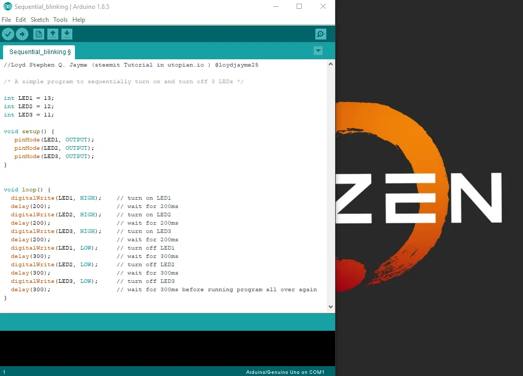Click the editor scrollbar up arrow
Image resolution: width=523 pixels, height=376 pixels.
(x=330, y=64)
